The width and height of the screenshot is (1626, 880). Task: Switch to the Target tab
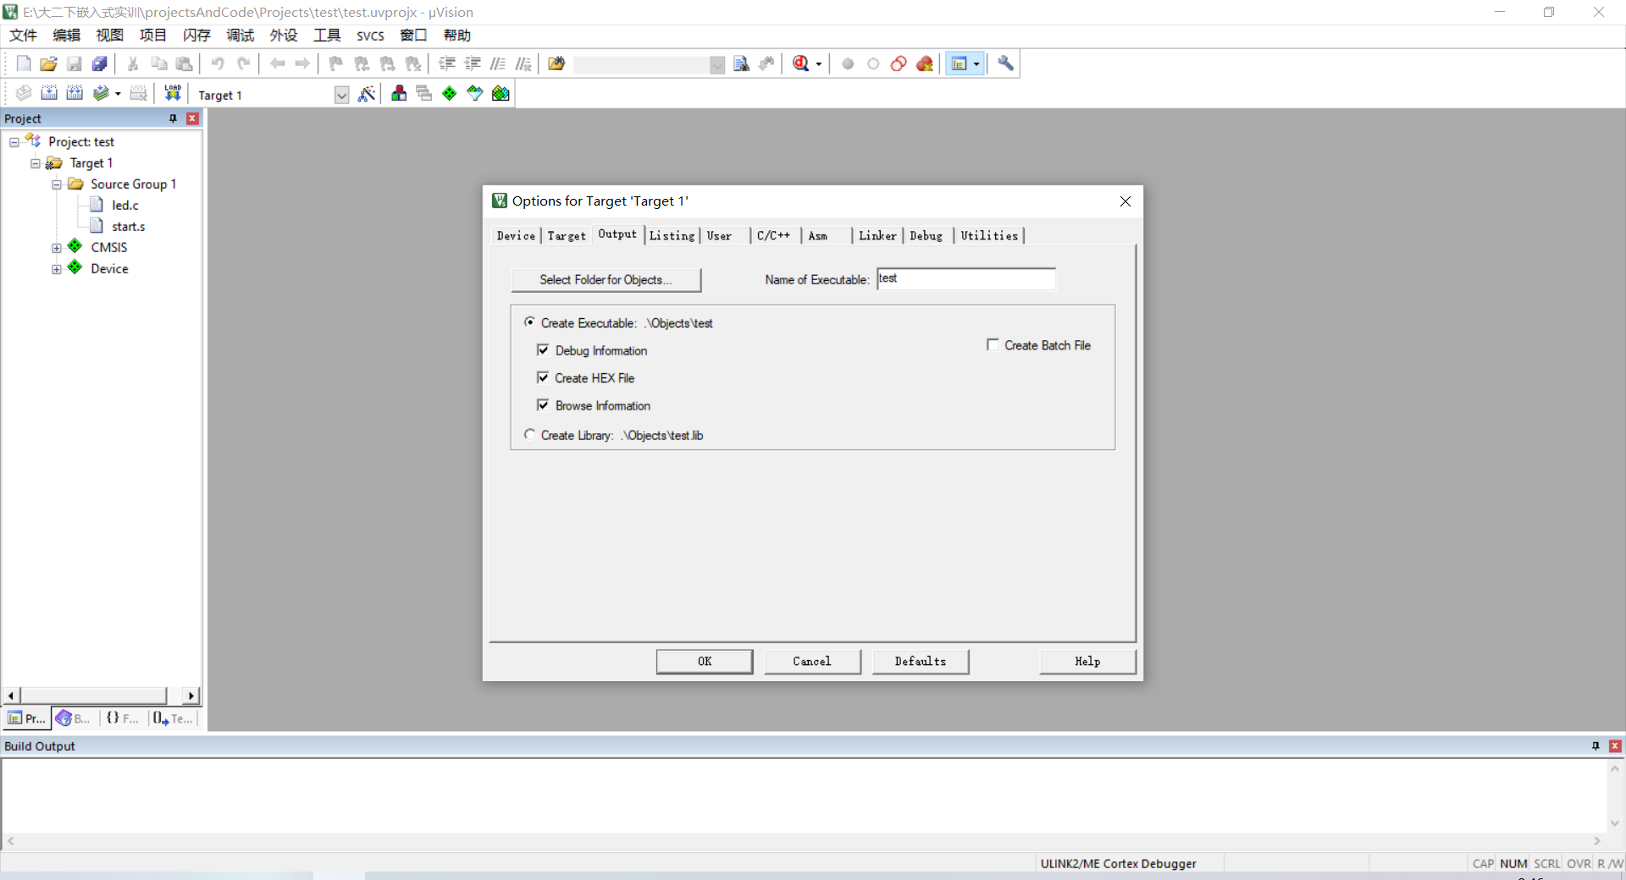[x=567, y=236]
